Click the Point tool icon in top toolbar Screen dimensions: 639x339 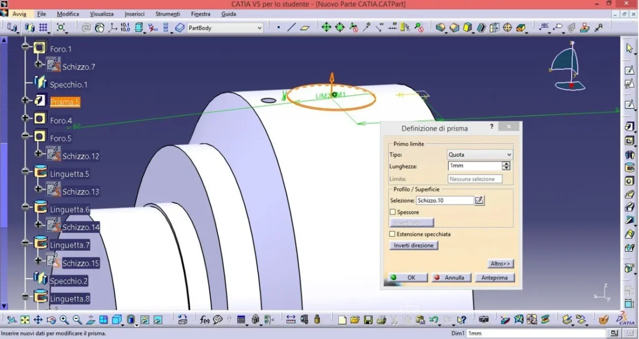(x=279, y=28)
